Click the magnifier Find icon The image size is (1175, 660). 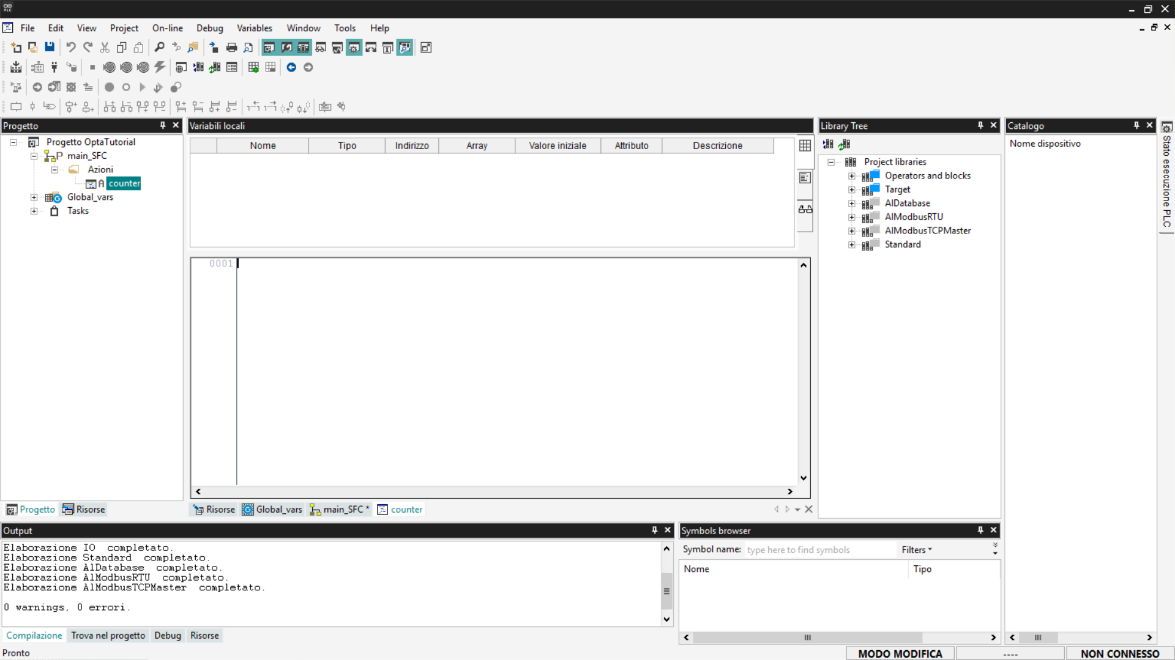tap(159, 47)
